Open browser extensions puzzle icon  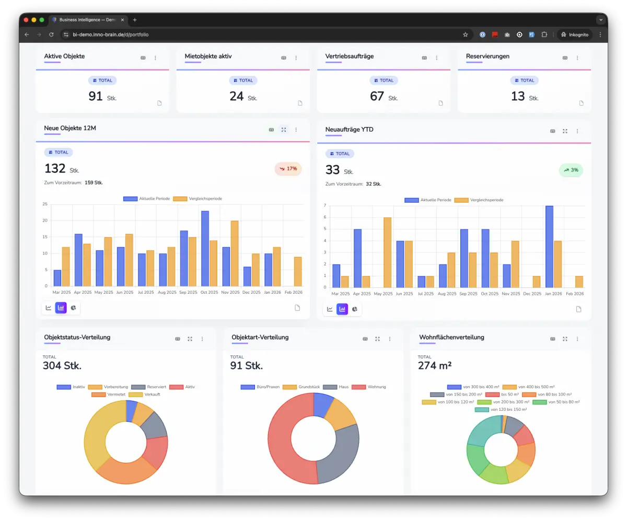[544, 34]
